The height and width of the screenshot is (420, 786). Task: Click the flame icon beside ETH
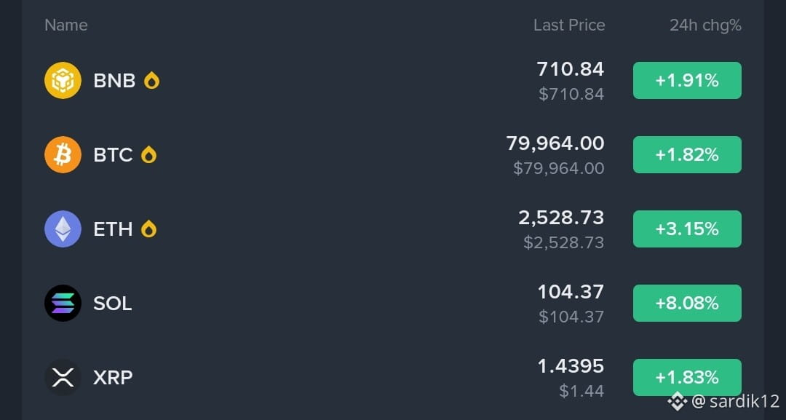click(x=149, y=229)
